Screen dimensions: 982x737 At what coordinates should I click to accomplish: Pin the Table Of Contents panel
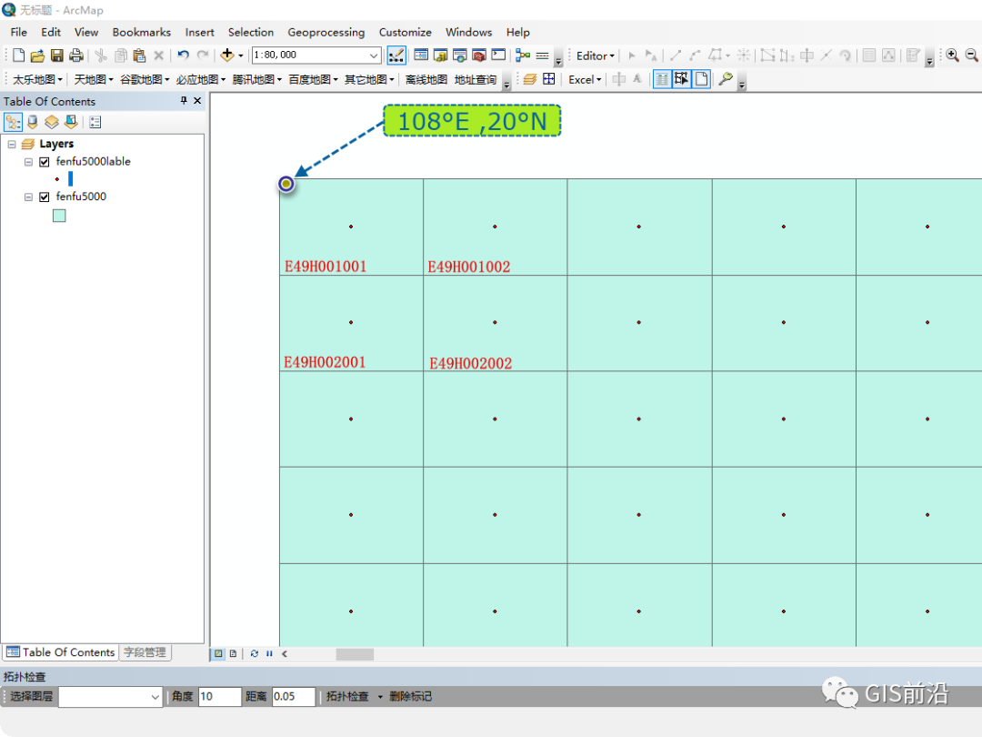coord(184,100)
